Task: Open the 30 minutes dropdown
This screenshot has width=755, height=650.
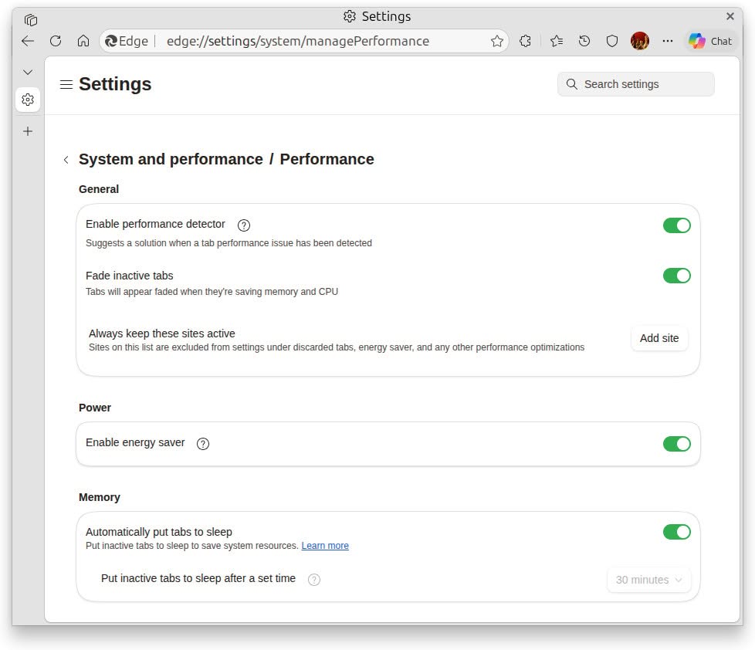Action: 648,581
